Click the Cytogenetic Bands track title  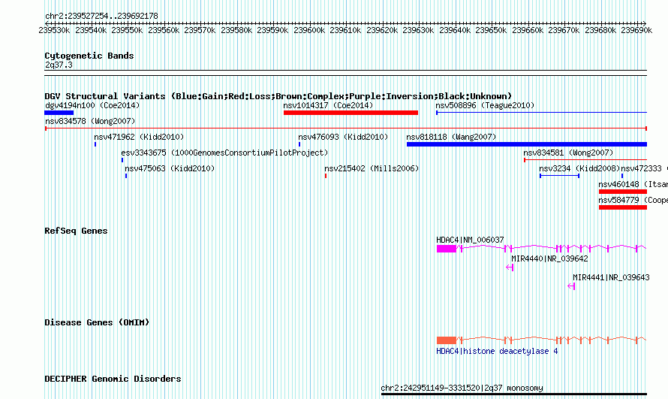pos(89,56)
